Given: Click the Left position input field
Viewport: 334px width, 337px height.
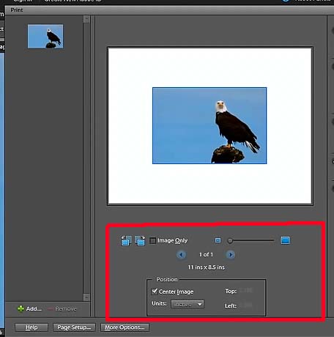Looking at the screenshot, I should 246,305.
